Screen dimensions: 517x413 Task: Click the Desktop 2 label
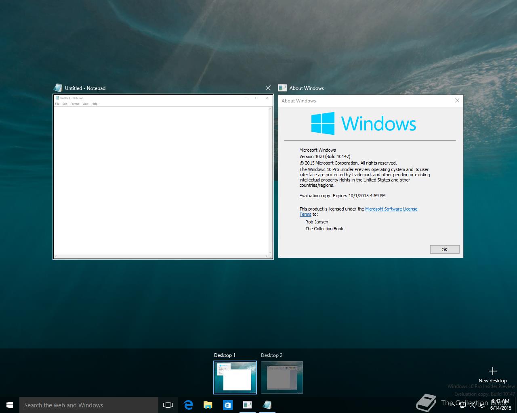click(x=272, y=355)
